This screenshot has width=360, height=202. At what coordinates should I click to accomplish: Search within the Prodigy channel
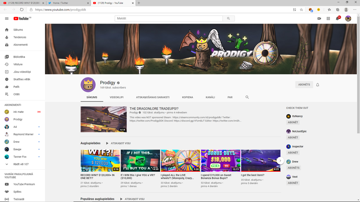pos(247,97)
